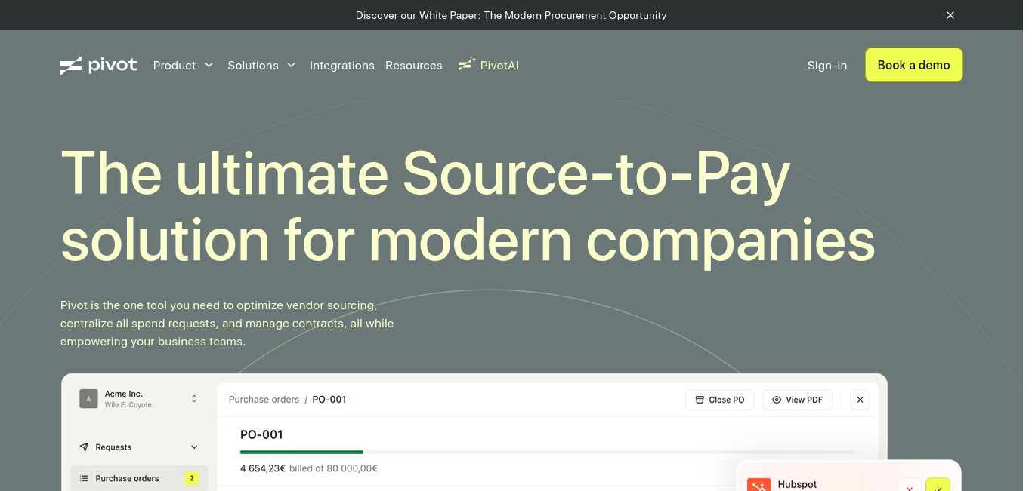Viewport: 1032px width, 491px height.
Task: Click the Requests paper-plane icon
Action: 85,447
